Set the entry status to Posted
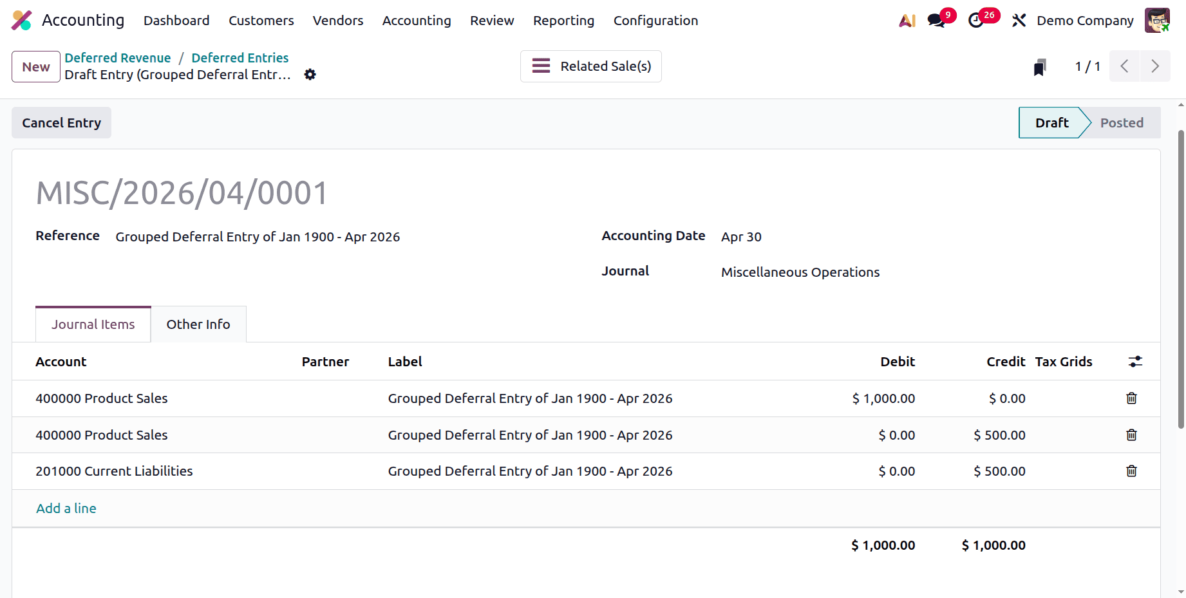The height and width of the screenshot is (598, 1186). click(x=1122, y=122)
